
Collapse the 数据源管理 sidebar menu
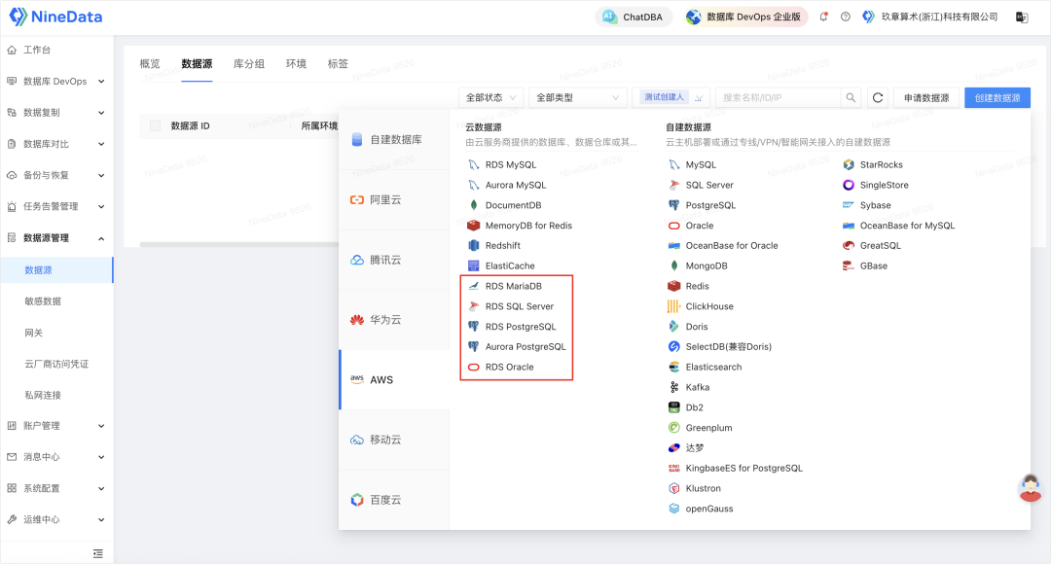click(x=56, y=238)
